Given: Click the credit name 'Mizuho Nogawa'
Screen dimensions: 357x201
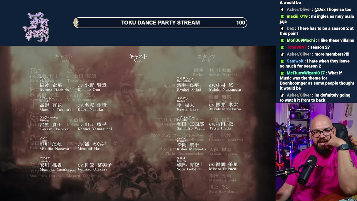Looking at the screenshot, I should click(x=54, y=149).
